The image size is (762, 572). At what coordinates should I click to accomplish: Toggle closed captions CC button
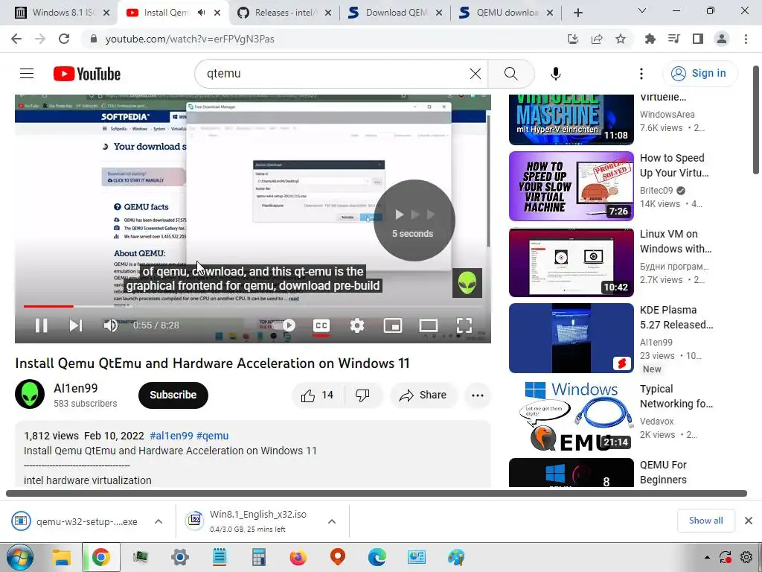[x=321, y=325]
